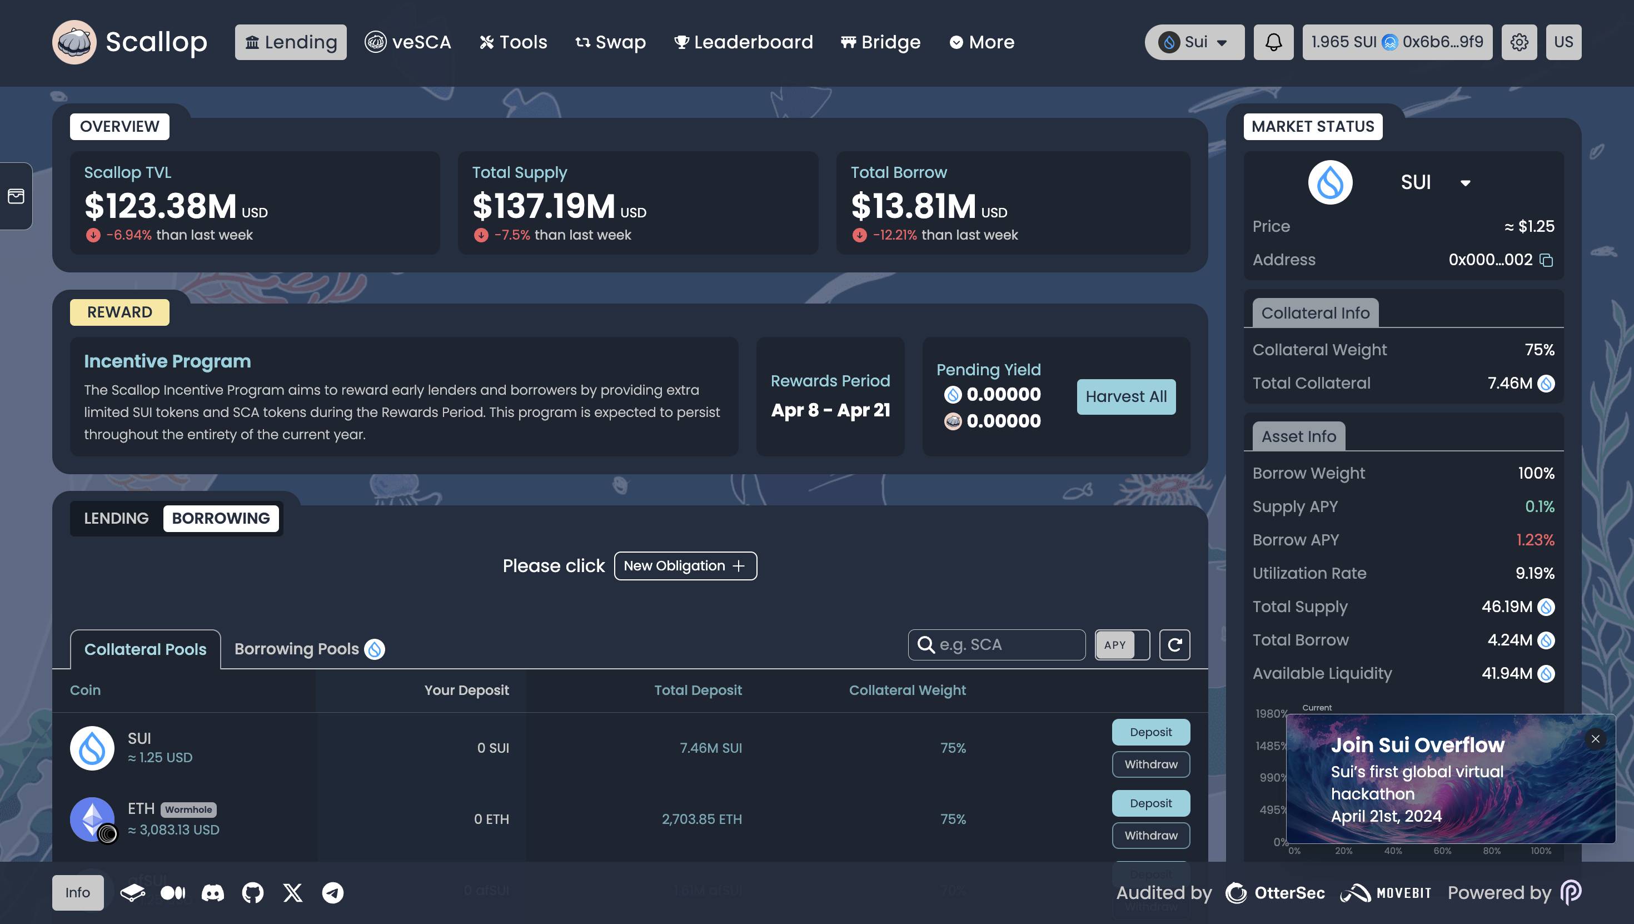Open the Lending nav item

(291, 42)
